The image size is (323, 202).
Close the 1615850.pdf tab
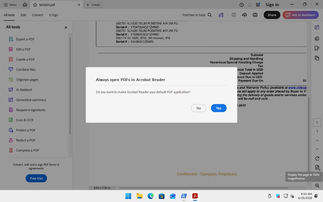(79, 5)
